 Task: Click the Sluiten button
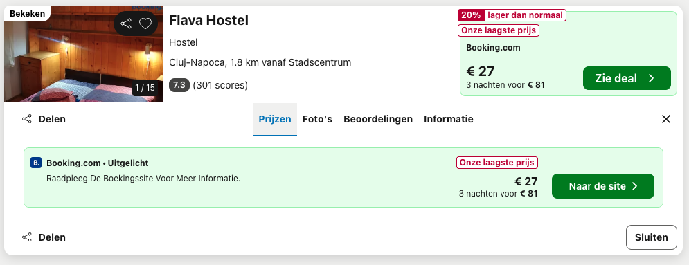point(652,237)
